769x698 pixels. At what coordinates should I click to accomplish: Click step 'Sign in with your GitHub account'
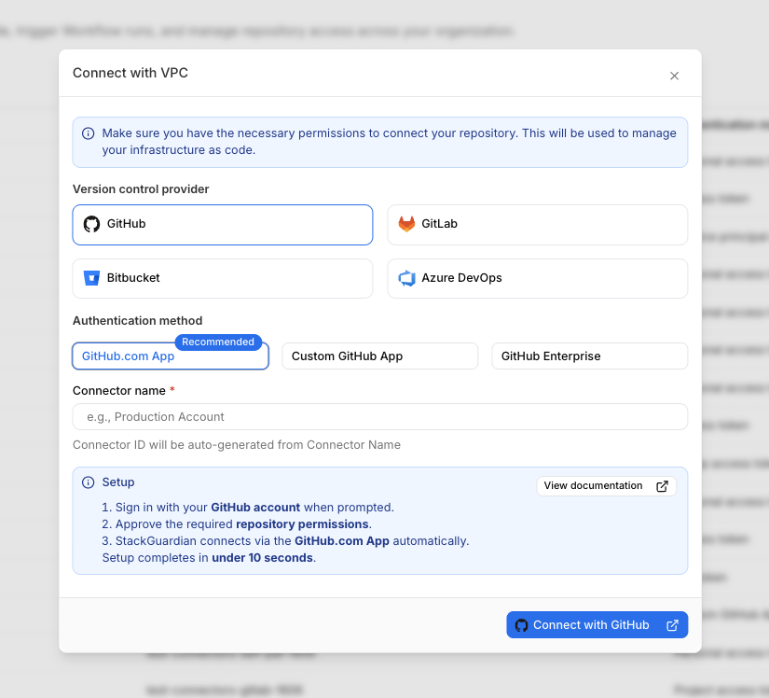[248, 507]
